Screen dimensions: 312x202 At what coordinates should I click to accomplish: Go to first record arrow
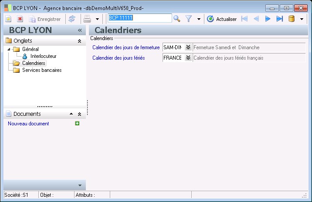[244, 19]
